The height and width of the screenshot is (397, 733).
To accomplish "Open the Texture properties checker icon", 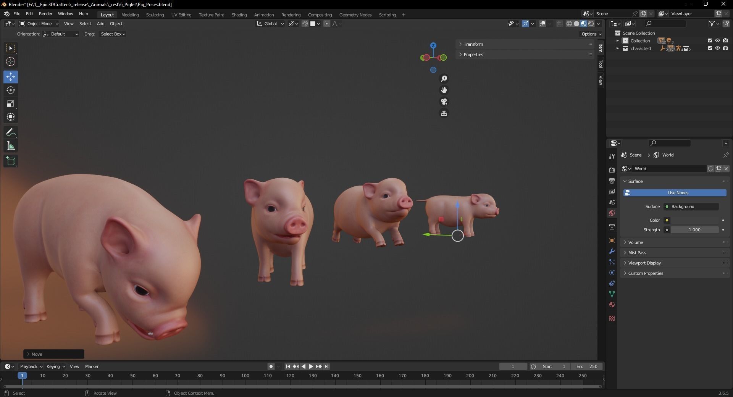I will tap(612, 318).
